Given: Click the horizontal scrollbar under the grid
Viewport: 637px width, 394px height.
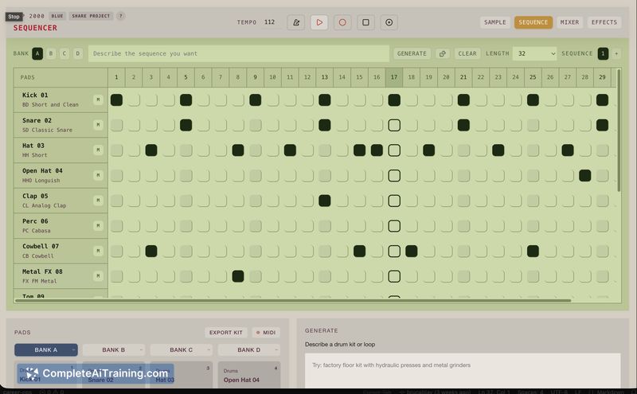Looking at the screenshot, I should (x=292, y=301).
